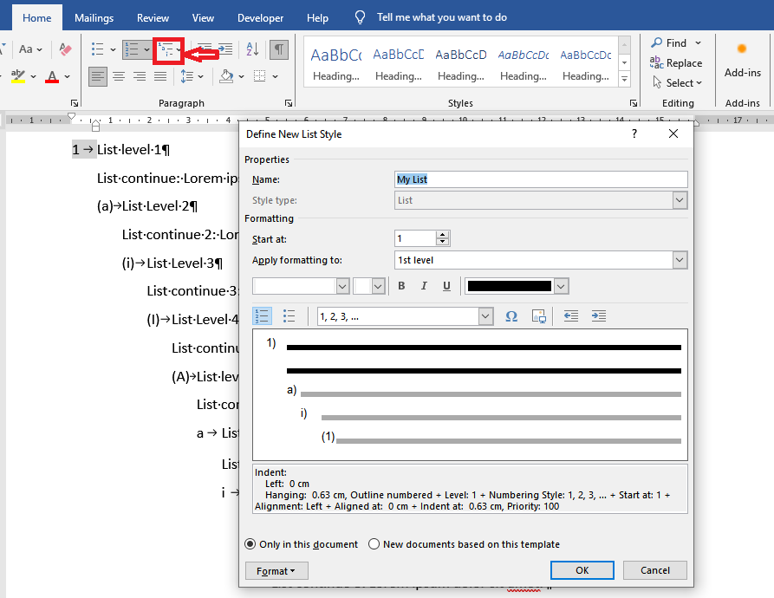Click the Name field containing My List

coord(541,179)
